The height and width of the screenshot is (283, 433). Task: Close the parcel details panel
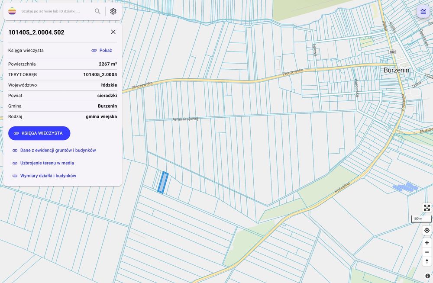coord(113,32)
